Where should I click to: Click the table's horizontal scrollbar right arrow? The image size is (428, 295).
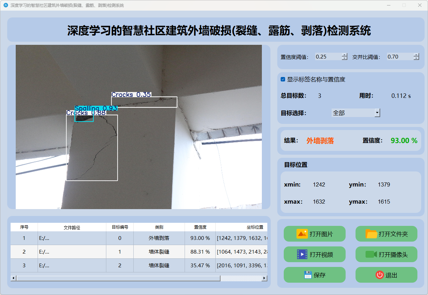pyautogui.click(x=264, y=278)
